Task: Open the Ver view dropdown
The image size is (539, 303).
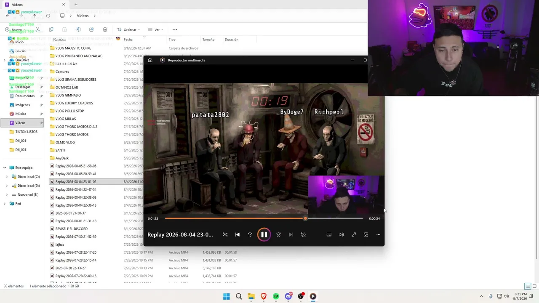Action: pyautogui.click(x=155, y=29)
